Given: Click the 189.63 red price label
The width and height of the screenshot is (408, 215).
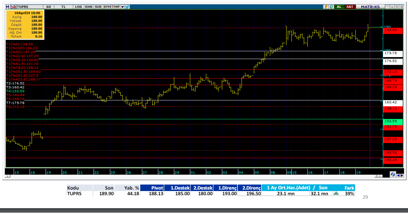Looking at the screenshot, I should [393, 31].
